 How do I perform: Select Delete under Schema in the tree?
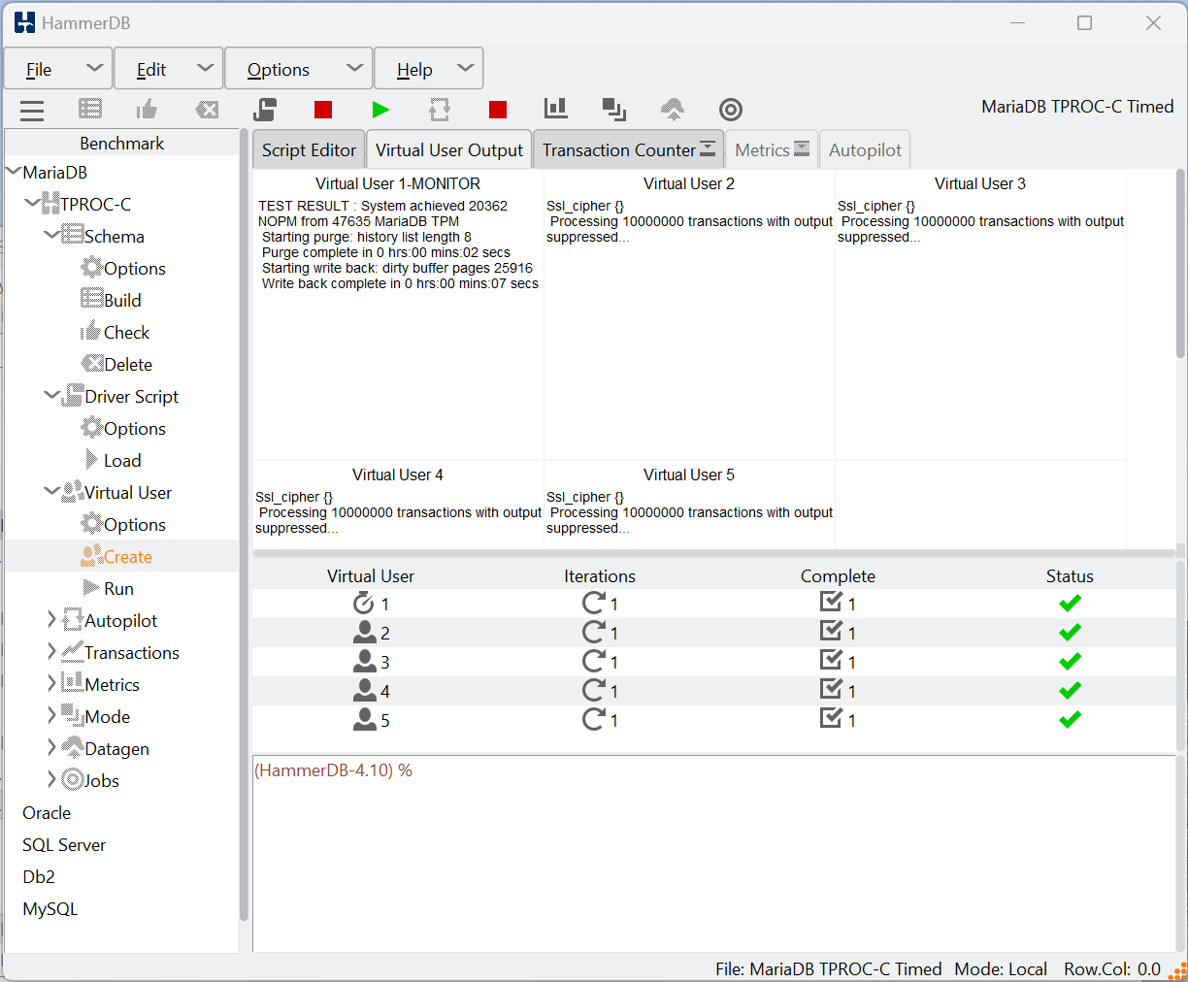pos(128,364)
